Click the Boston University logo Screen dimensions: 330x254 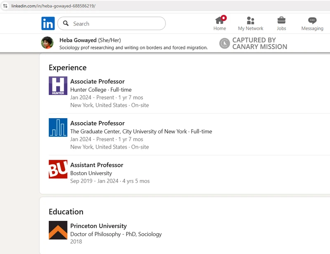pyautogui.click(x=58, y=169)
